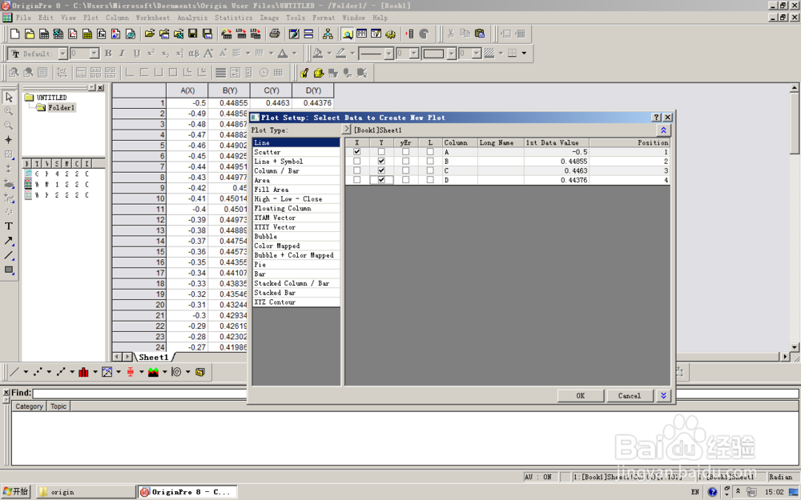
Task: Apply superscript formatting x²
Action: [151, 53]
